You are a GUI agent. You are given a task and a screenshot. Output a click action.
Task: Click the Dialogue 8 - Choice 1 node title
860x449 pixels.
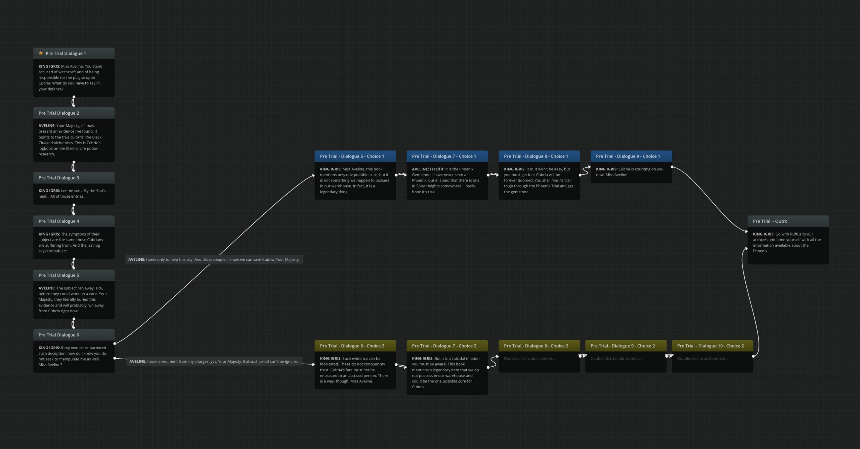536,156
